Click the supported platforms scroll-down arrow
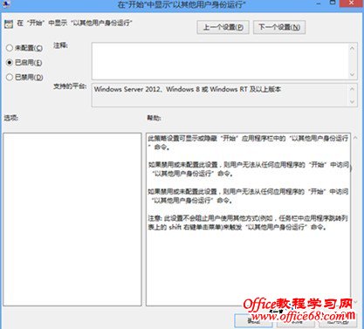This screenshot has width=364, height=329. tap(353, 102)
